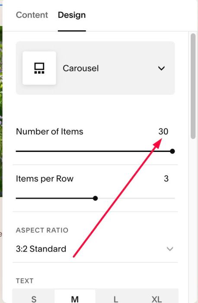Open the 3:2 Standard aspect ratio dropdown
The width and height of the screenshot is (198, 303).
point(95,249)
